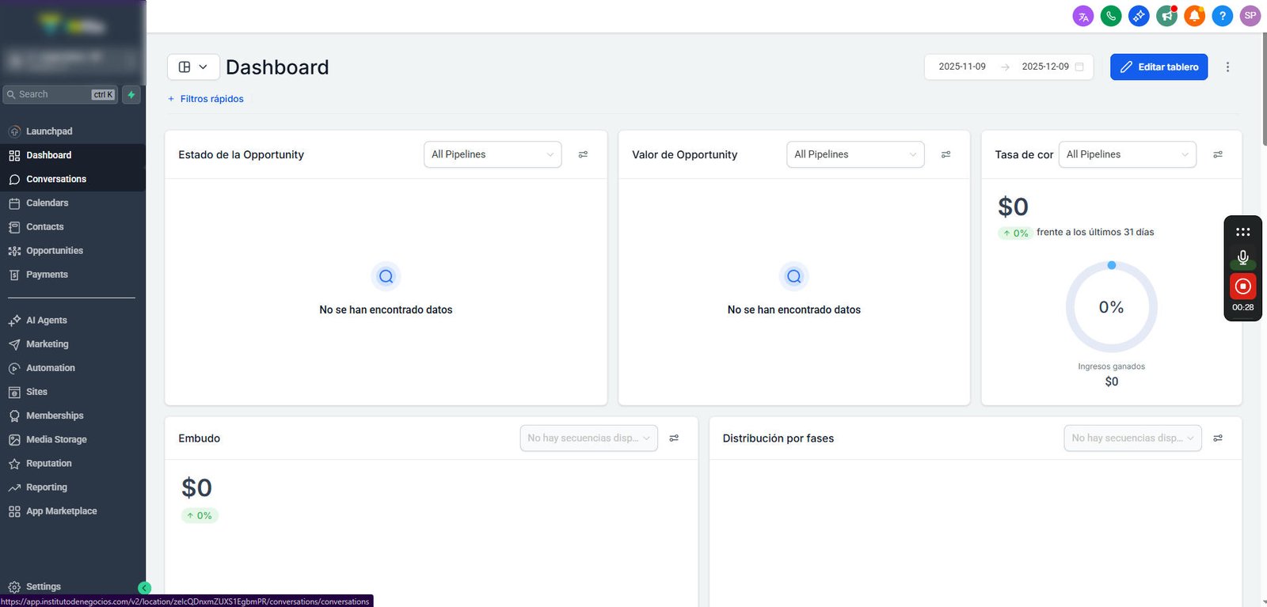Open the Embudo sequences dropdown
Viewport: 1267px width, 607px height.
(588, 438)
